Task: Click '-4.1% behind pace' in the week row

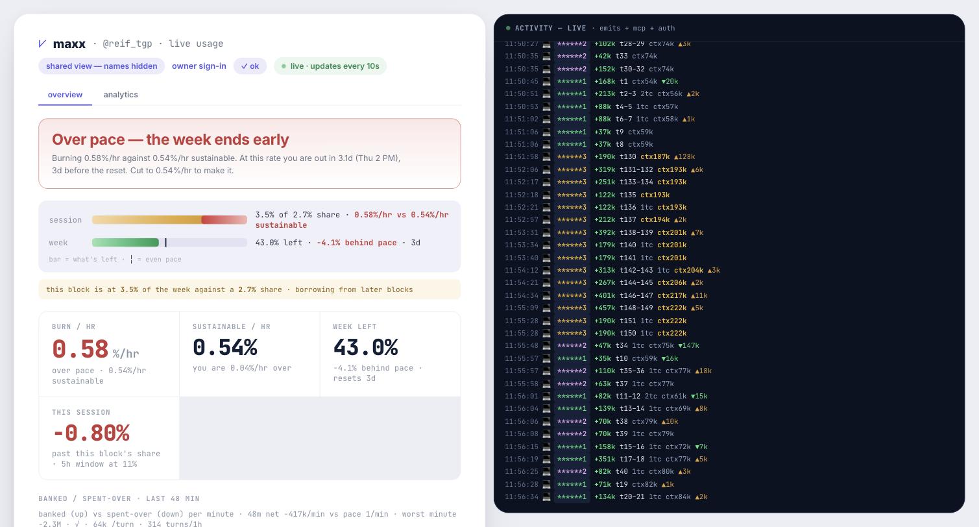Action: click(356, 243)
